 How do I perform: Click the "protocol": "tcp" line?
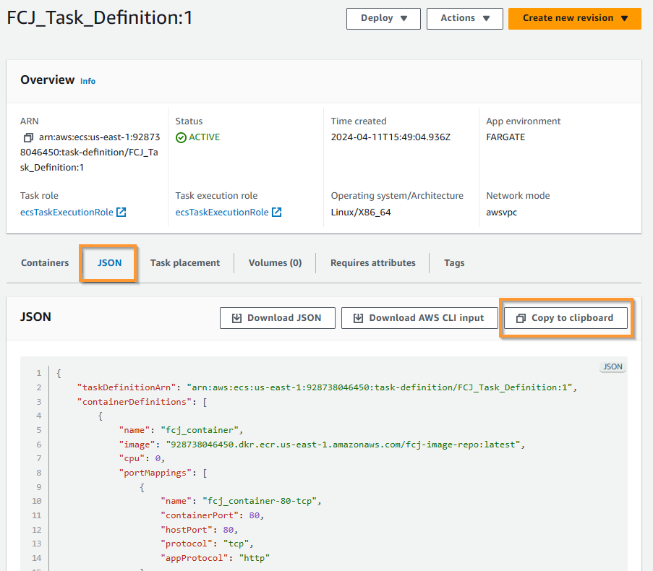(x=207, y=544)
